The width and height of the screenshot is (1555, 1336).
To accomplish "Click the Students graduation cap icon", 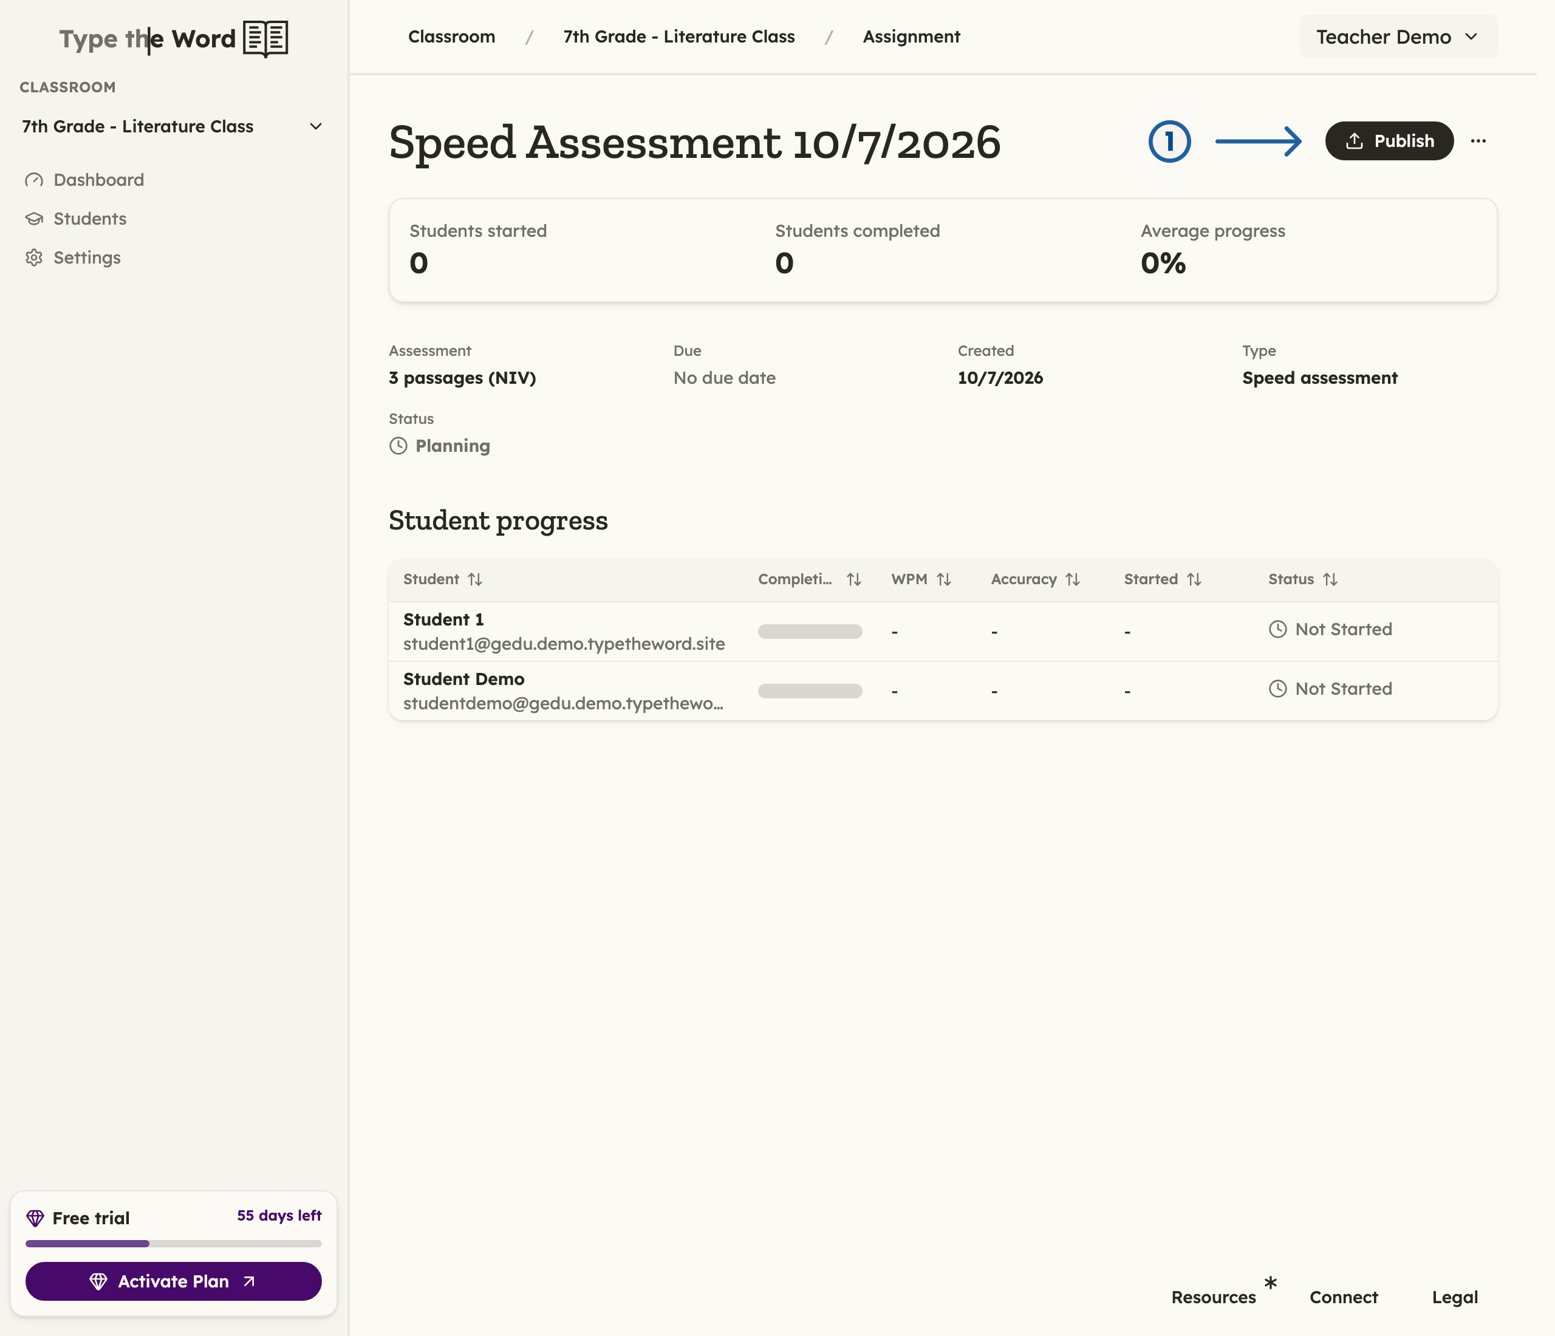I will click(x=34, y=219).
